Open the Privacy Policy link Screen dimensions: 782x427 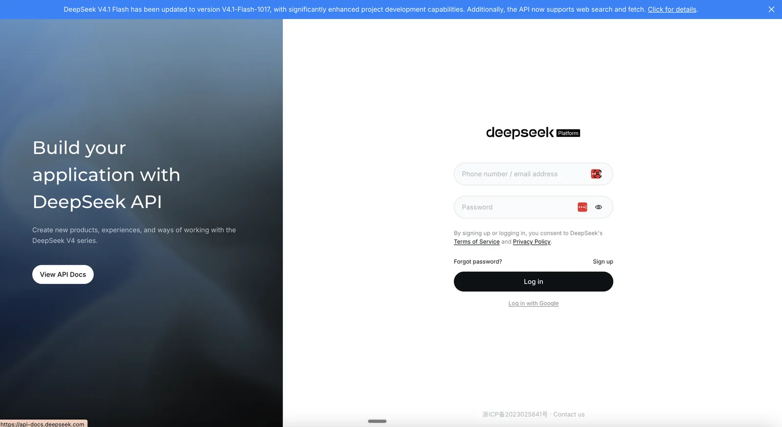[x=532, y=242]
